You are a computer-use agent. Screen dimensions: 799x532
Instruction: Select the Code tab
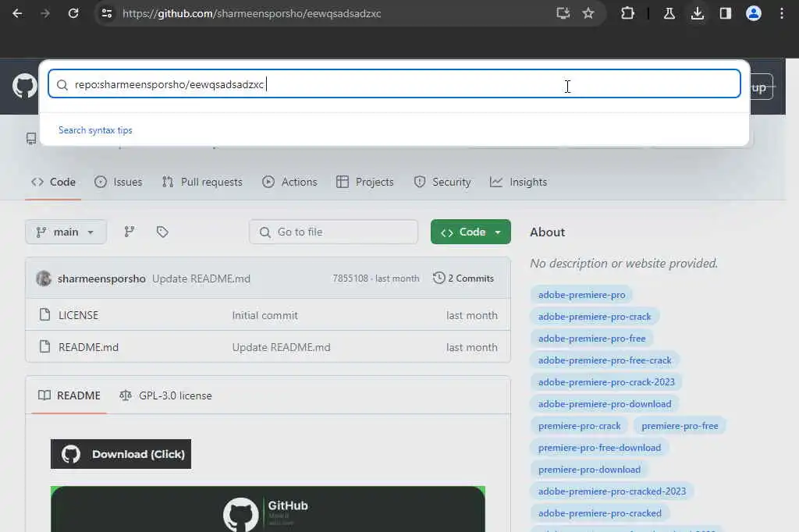(54, 182)
